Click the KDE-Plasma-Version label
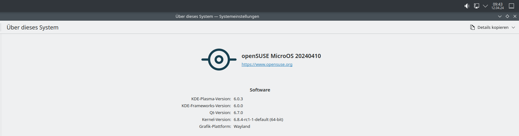Screen dimensions: 519x136 (211, 99)
